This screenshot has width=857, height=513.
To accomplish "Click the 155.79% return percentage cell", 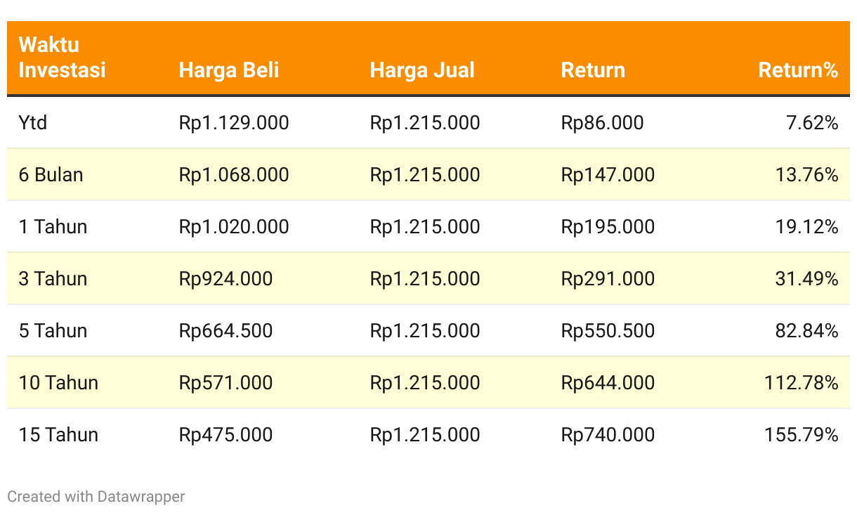I will (801, 435).
